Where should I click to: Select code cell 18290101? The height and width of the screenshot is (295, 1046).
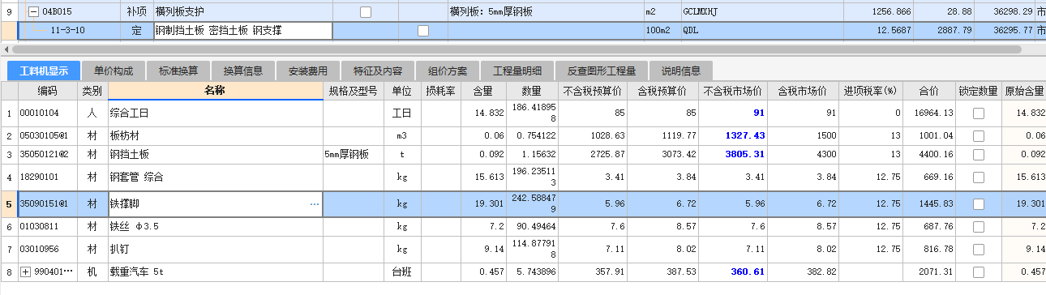coord(47,177)
